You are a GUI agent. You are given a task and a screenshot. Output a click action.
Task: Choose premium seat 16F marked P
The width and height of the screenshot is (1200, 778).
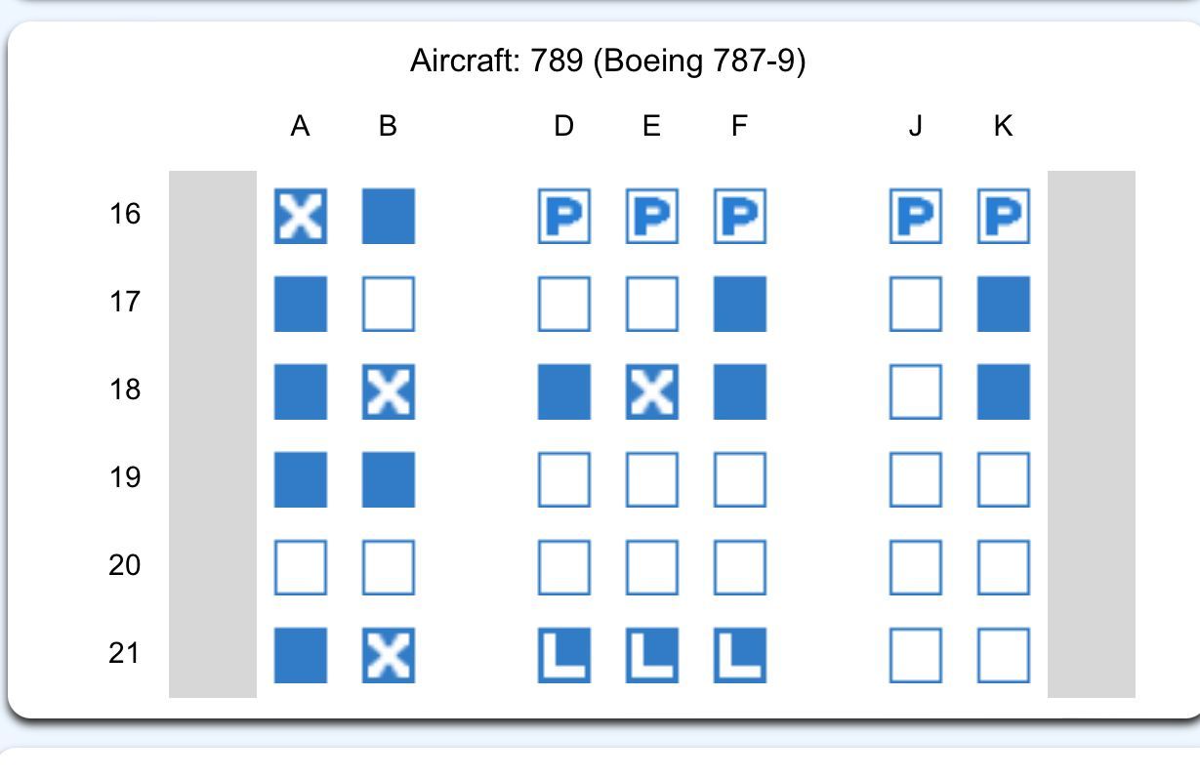pos(739,216)
